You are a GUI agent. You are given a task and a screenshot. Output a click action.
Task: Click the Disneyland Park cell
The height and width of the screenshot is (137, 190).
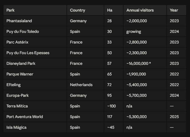pos(35,63)
